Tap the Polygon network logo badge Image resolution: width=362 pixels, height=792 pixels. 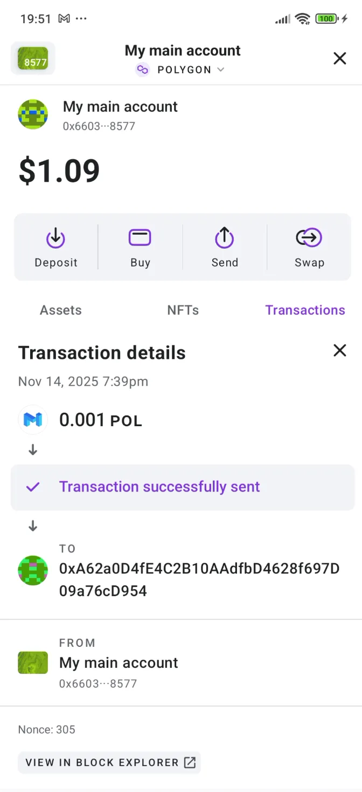click(142, 70)
